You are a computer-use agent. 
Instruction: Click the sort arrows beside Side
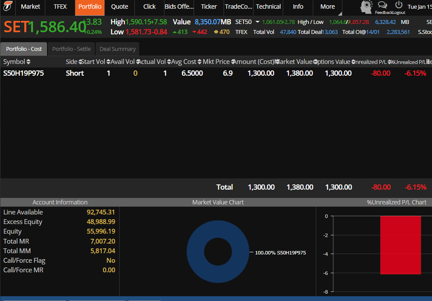pyautogui.click(x=80, y=62)
